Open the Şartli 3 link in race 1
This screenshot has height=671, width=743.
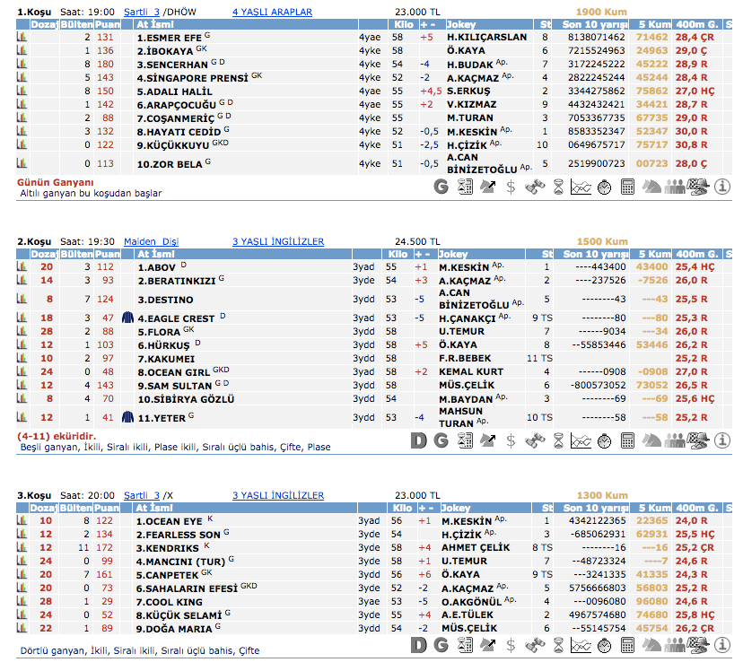pyautogui.click(x=141, y=12)
